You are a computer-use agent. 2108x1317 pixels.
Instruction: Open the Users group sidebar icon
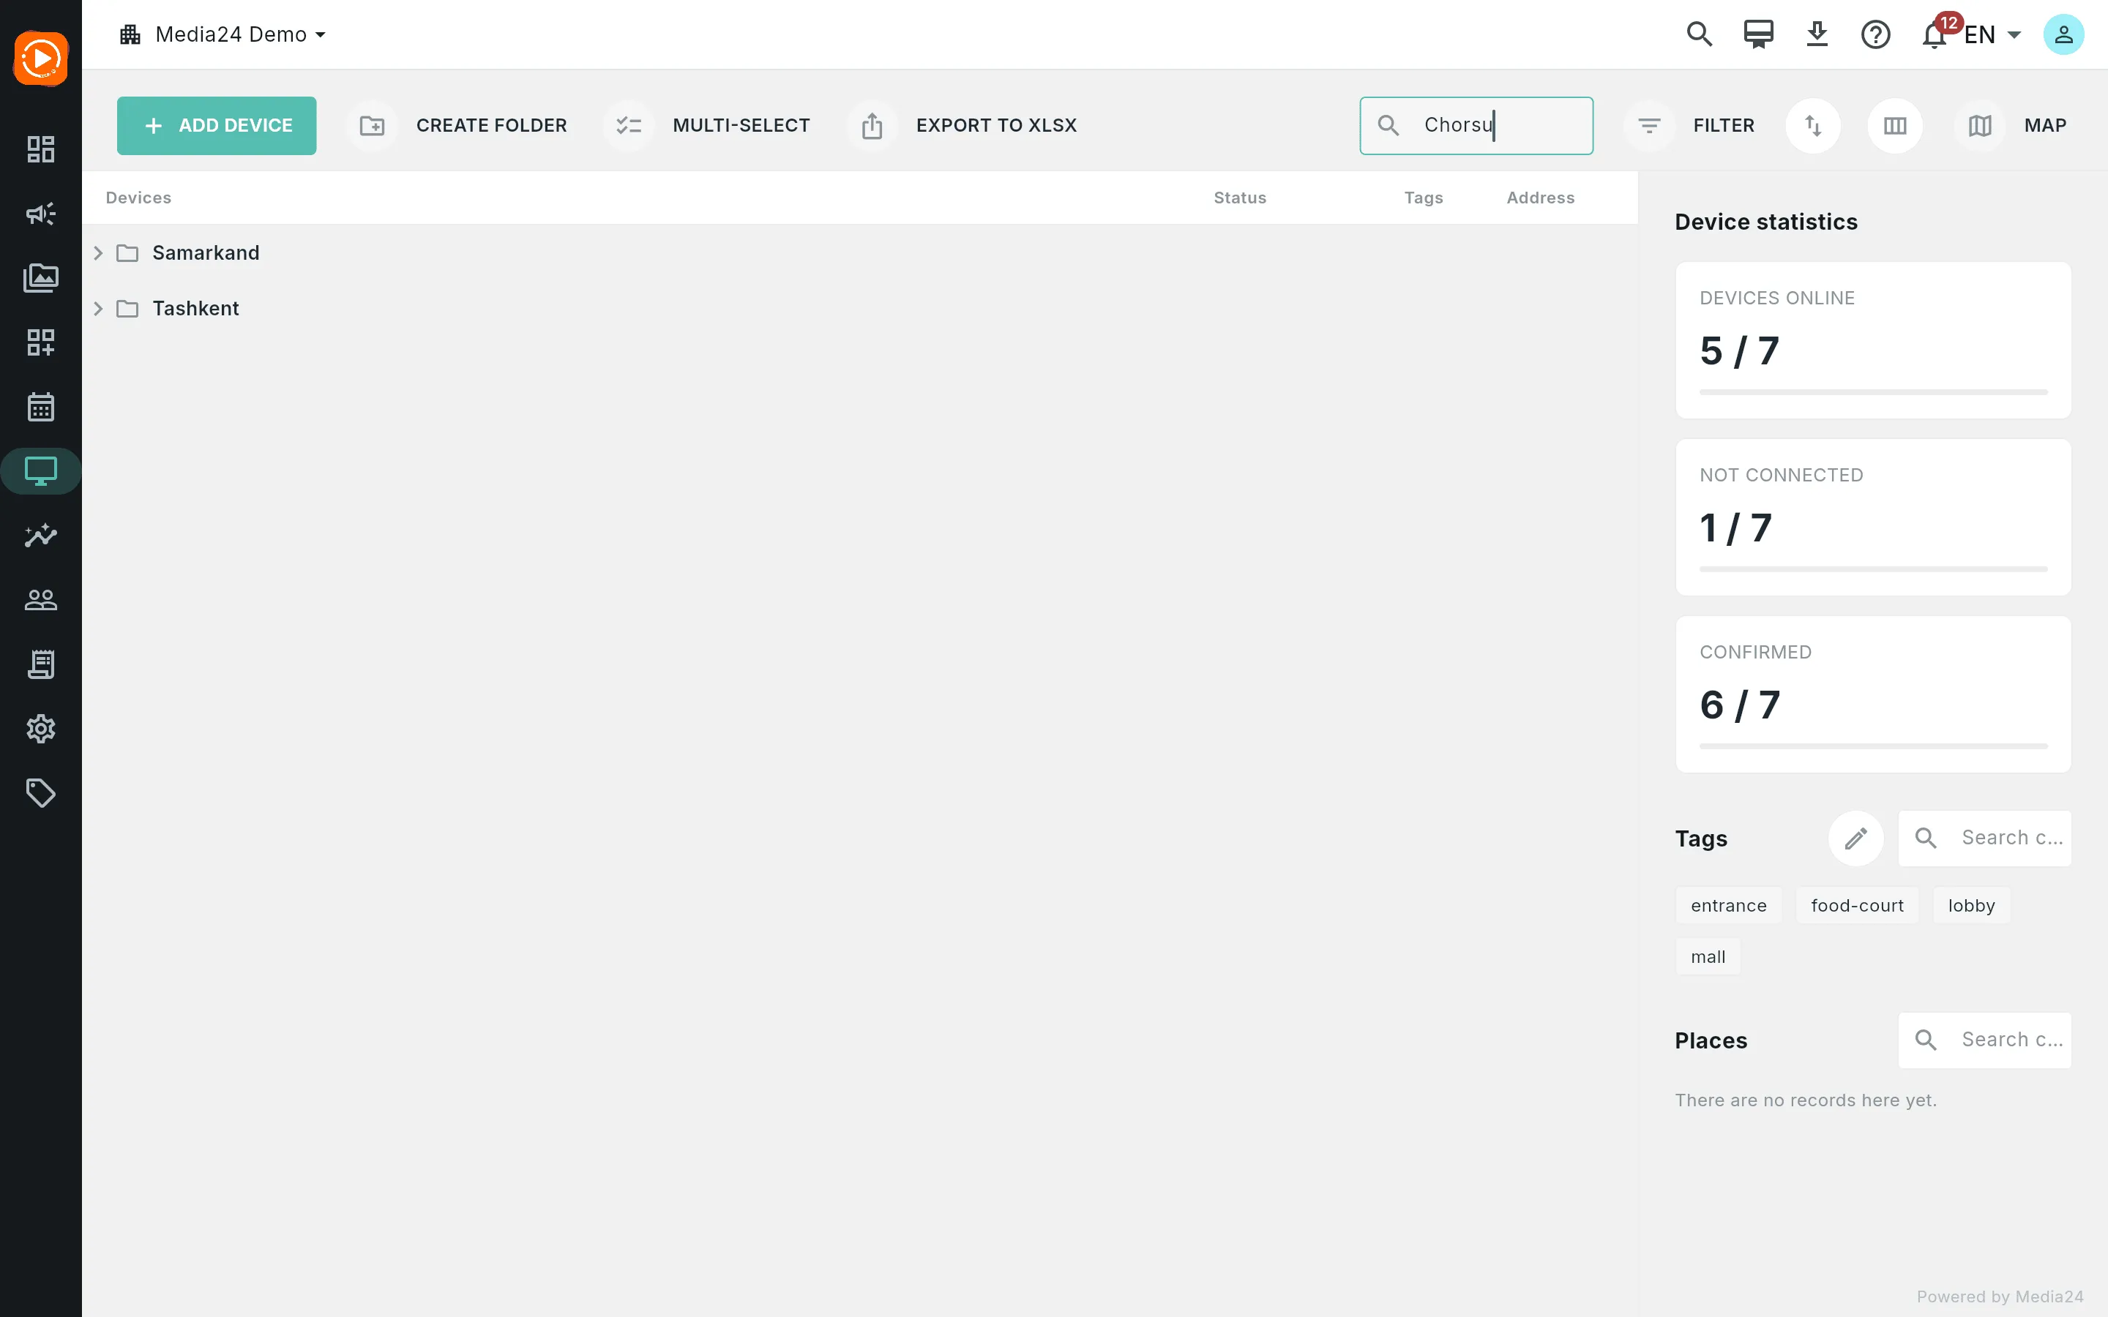coord(41,600)
